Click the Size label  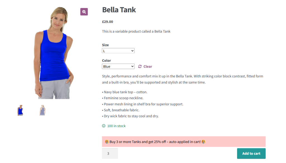click(105, 45)
